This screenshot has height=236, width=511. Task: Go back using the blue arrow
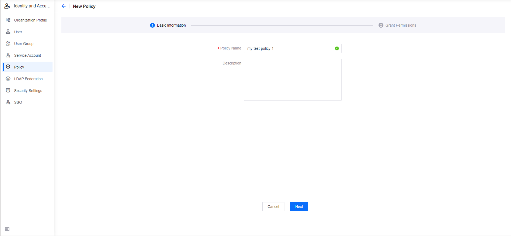click(x=64, y=6)
